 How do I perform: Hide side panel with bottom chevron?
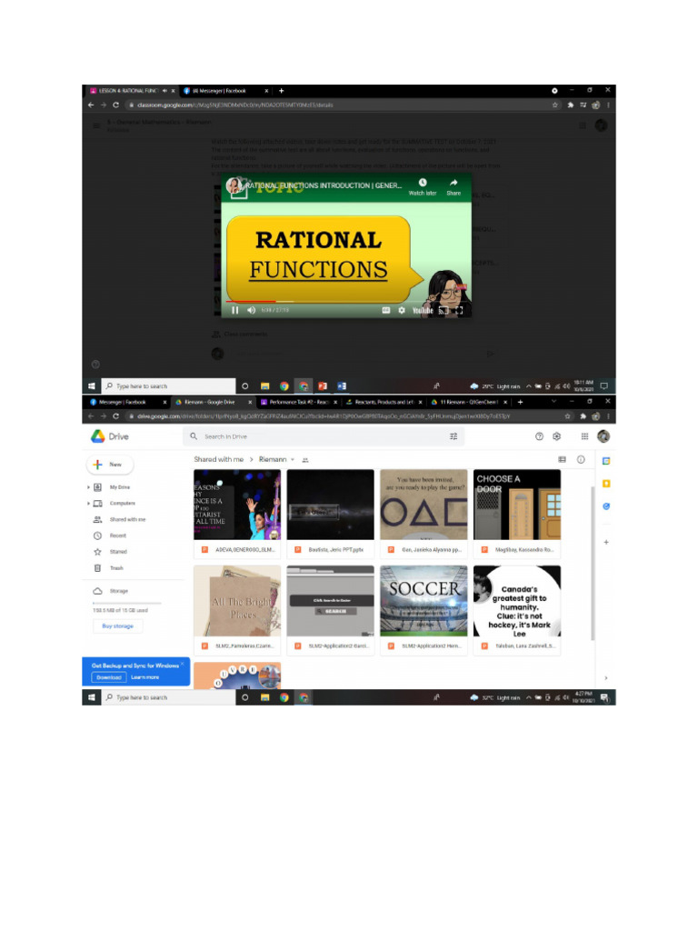606,677
